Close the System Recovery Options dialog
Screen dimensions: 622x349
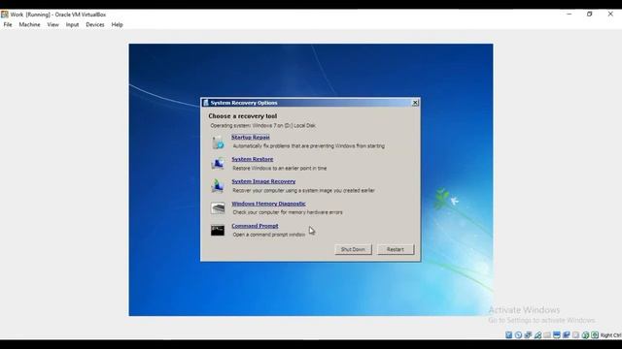tap(415, 103)
